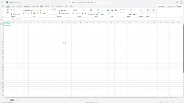184x103 pixels.
Task: Open the font color picker arrow
Action: tap(46, 13)
